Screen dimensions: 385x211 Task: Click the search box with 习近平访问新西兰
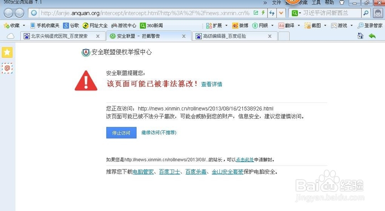tap(331, 13)
